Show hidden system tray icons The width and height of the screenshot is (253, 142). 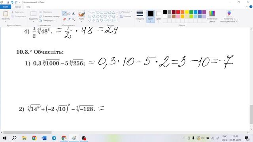click(184, 138)
